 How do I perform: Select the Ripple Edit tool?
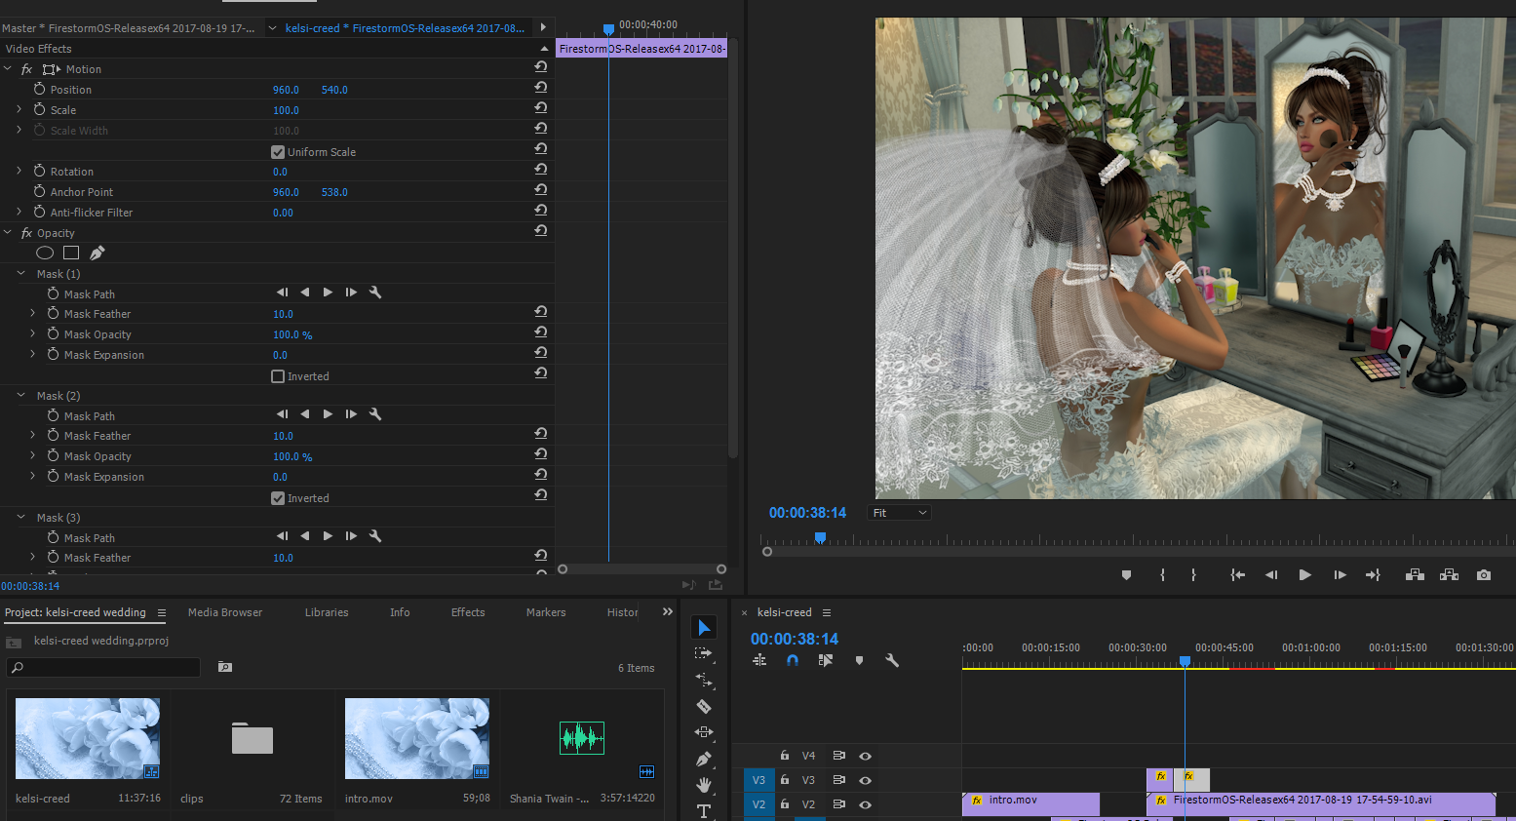pos(704,680)
